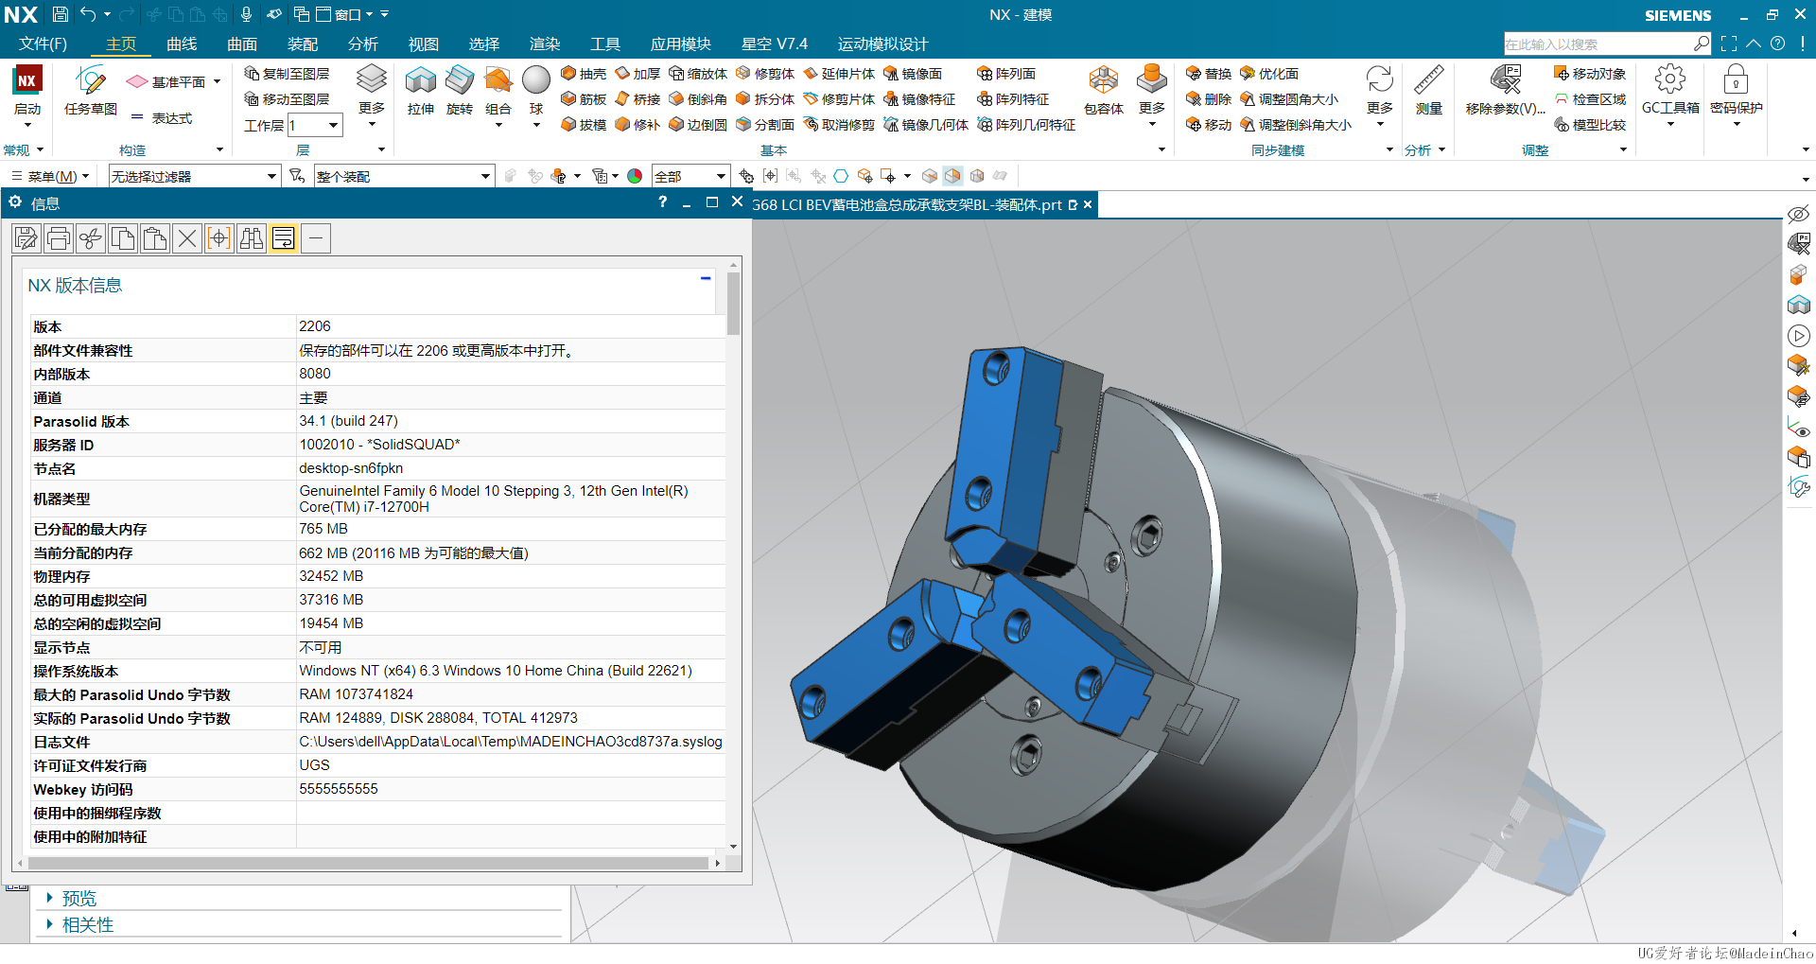This screenshot has height=964, width=1816.
Task: Expand the 基准平面 dropdown arrow
Action: point(217,81)
